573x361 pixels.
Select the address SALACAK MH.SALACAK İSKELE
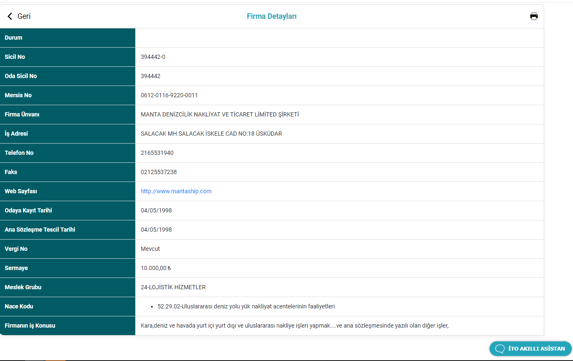[x=212, y=134]
